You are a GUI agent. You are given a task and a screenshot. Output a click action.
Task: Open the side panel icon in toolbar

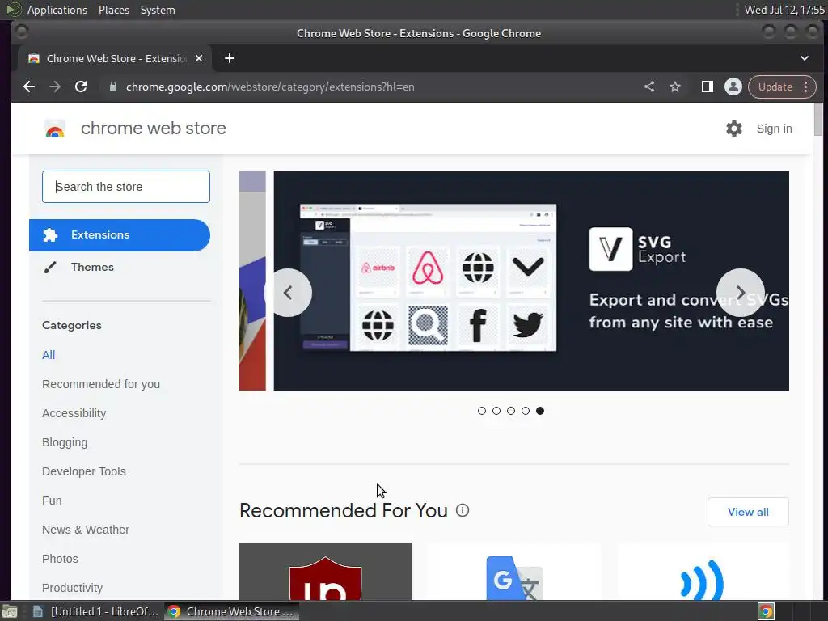[x=707, y=87]
